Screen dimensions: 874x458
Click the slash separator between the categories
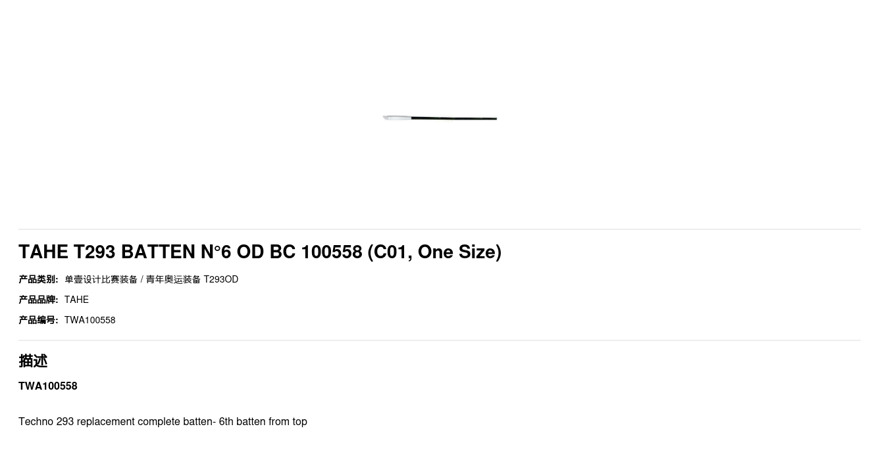141,279
